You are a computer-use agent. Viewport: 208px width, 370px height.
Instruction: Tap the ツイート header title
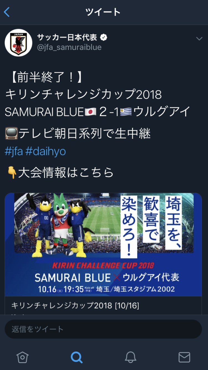103,12
